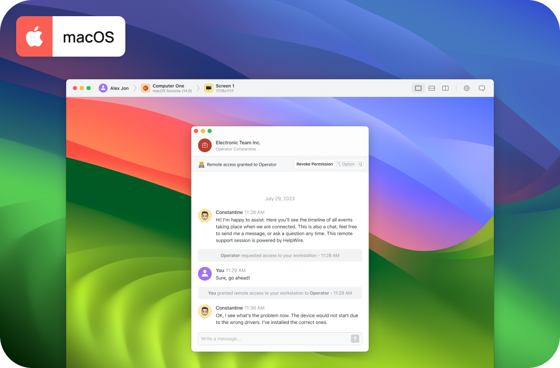This screenshot has width=560, height=368.
Task: Close the remote session window with red button
Action: pos(75,88)
